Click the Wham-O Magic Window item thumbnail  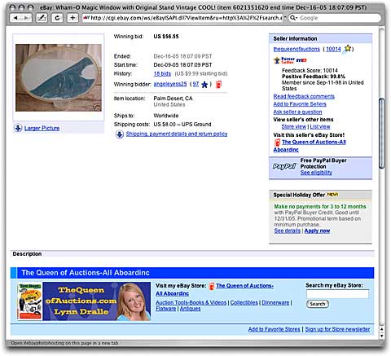pyautogui.click(x=59, y=77)
